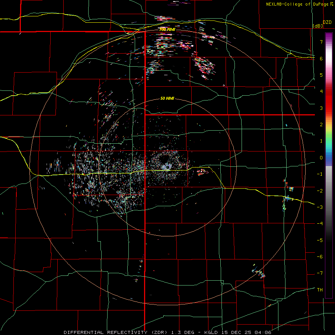Screen dimensions: 335x335
Task: Click the -6 value on the scale
Action: [320, 257]
